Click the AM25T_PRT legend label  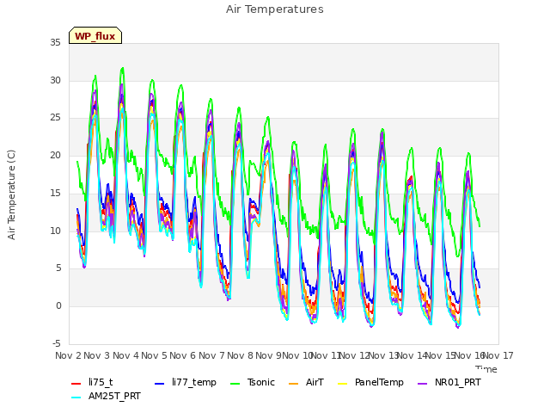[114, 397]
